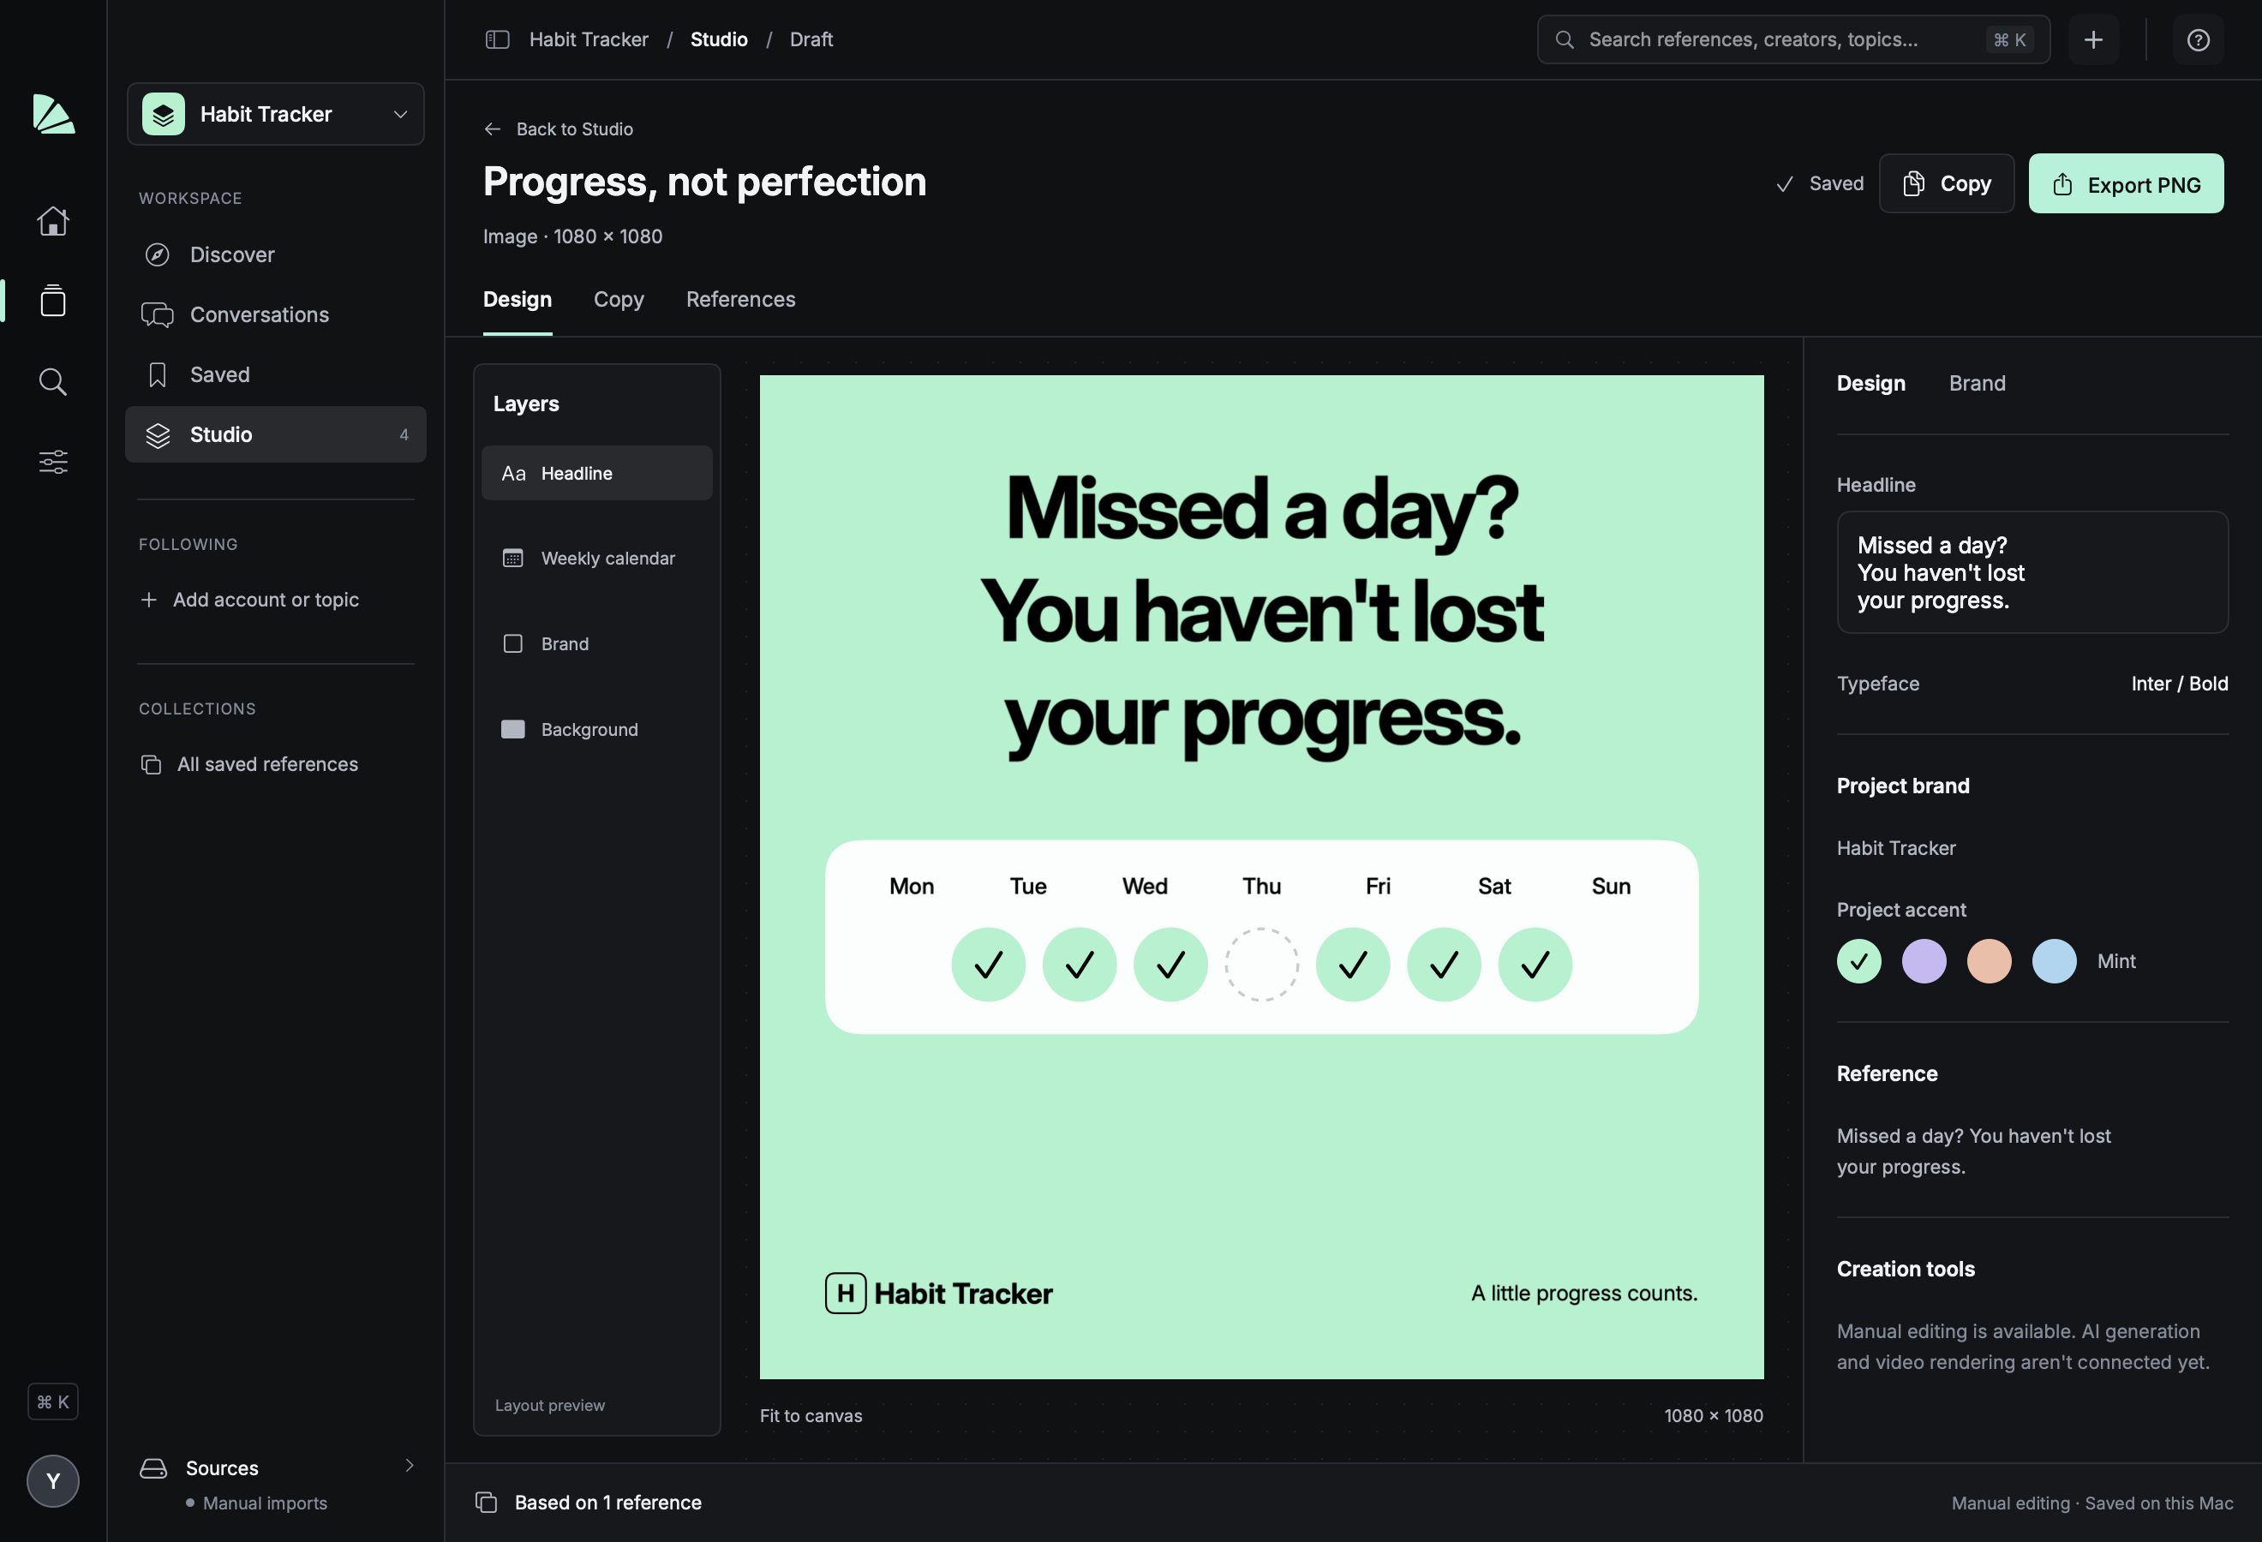
Task: Click the Background layer fill icon
Action: [513, 730]
